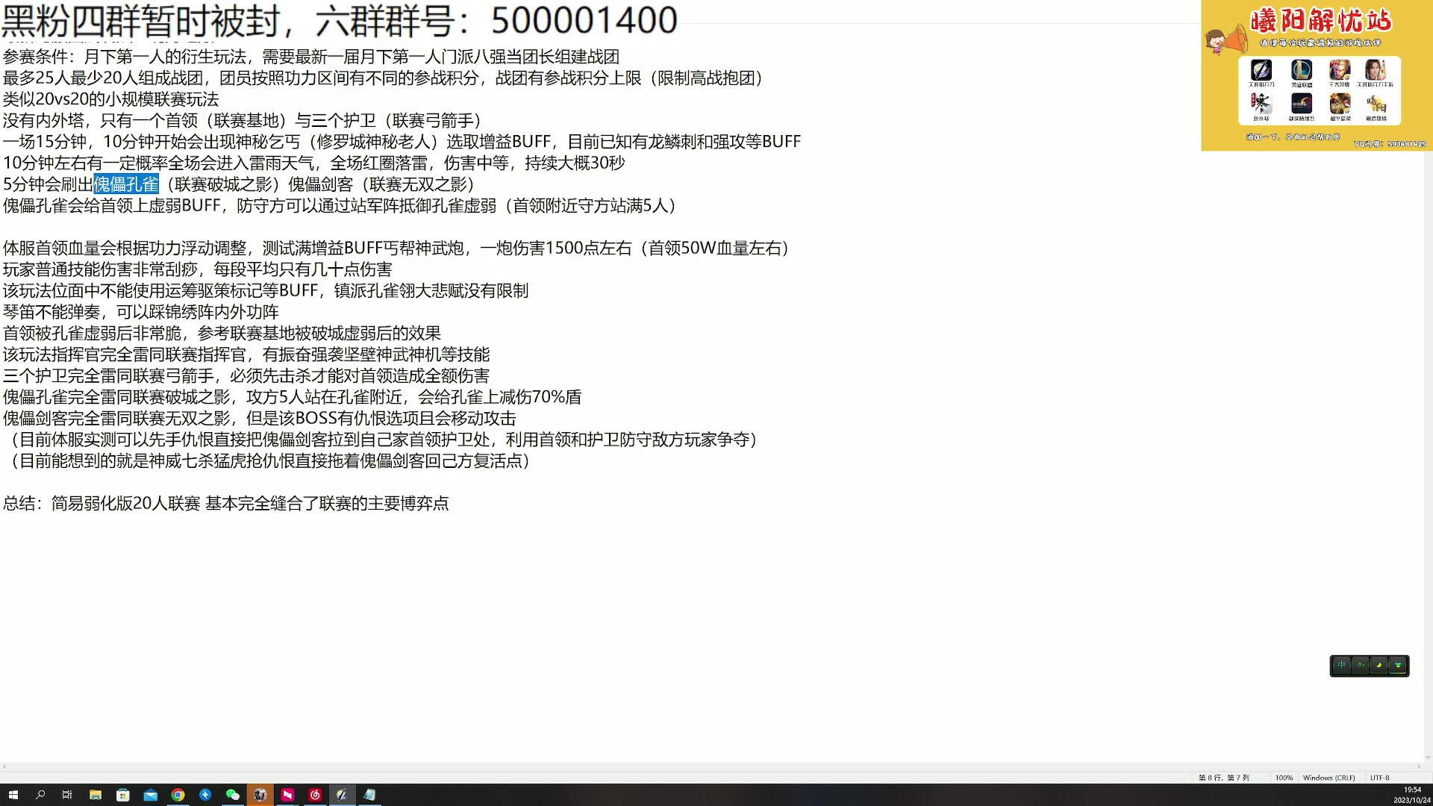Launch Google Chrome from the taskbar

coord(178,795)
